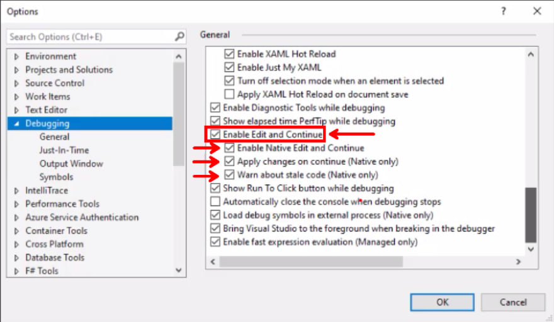
Task: Toggle Load debug symbols in external process
Action: 215,215
